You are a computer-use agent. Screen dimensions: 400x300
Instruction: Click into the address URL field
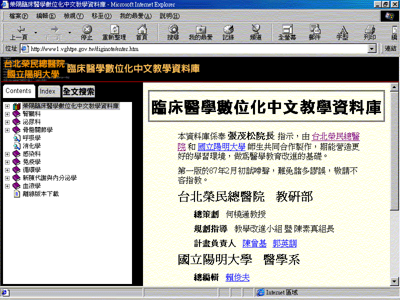[x=195, y=49]
